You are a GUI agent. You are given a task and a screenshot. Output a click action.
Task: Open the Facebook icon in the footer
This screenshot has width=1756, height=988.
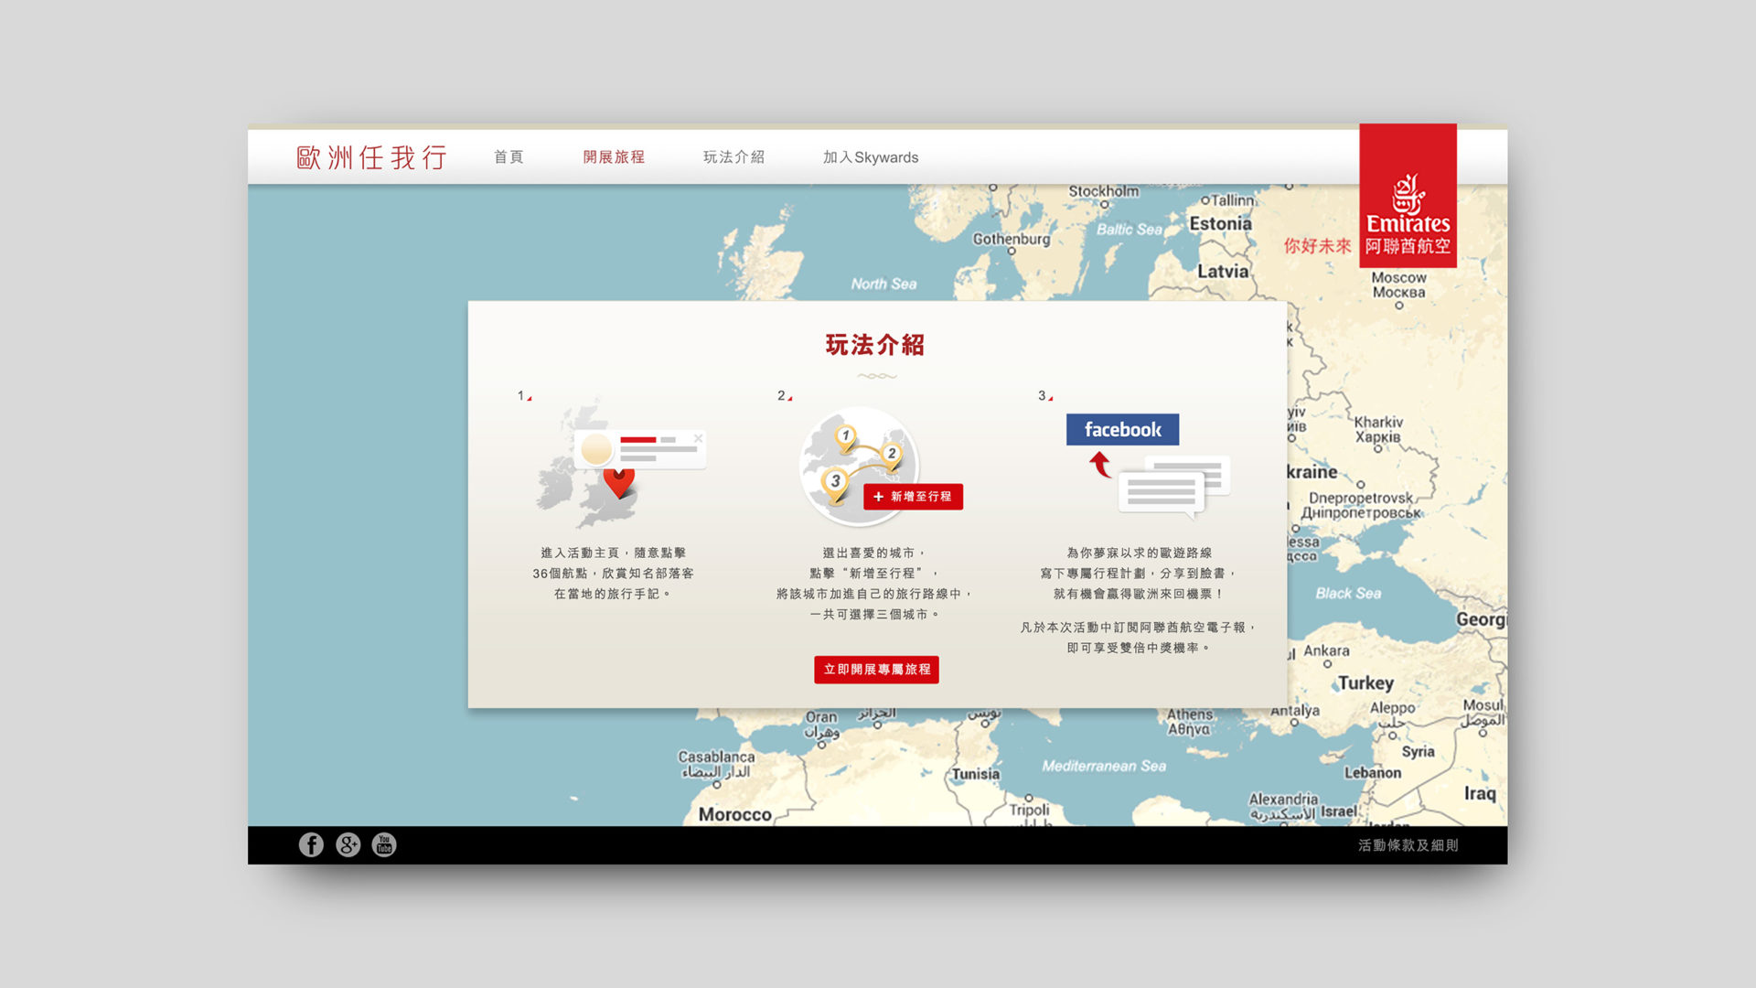pos(311,844)
